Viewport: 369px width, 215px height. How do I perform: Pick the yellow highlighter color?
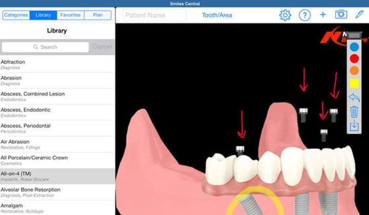[x=354, y=83]
